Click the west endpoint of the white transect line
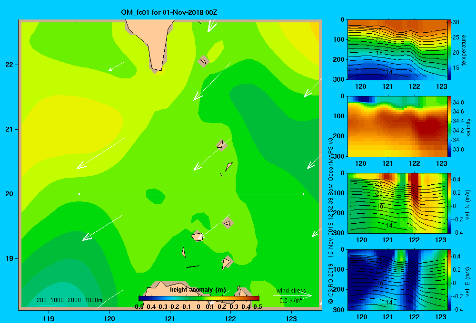Screen dimensions: 476x323 pyautogui.click(x=79, y=194)
